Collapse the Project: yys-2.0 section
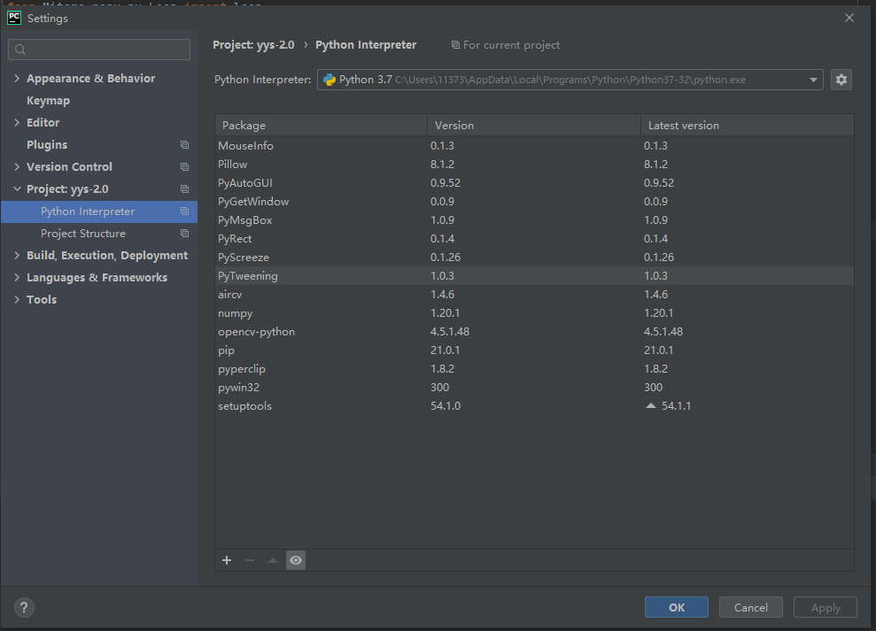This screenshot has height=631, width=876. (x=17, y=189)
